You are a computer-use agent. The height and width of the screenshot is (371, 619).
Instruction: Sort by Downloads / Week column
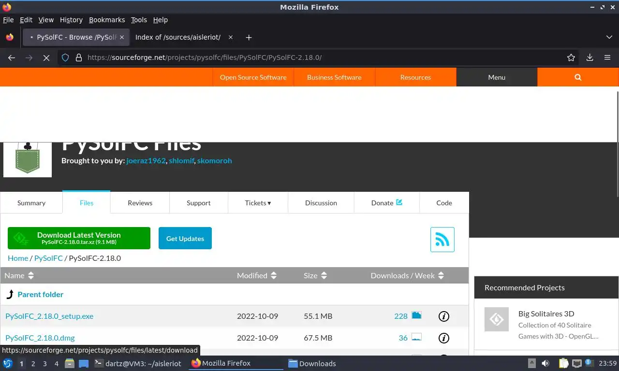coord(407,275)
